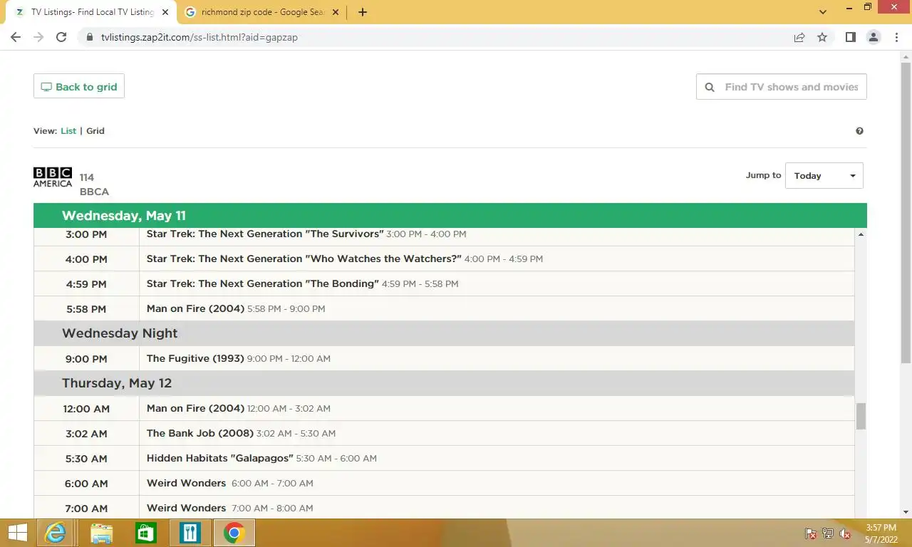This screenshot has width=912, height=547.
Task: Open the Chrome profile menu
Action: [x=874, y=37]
